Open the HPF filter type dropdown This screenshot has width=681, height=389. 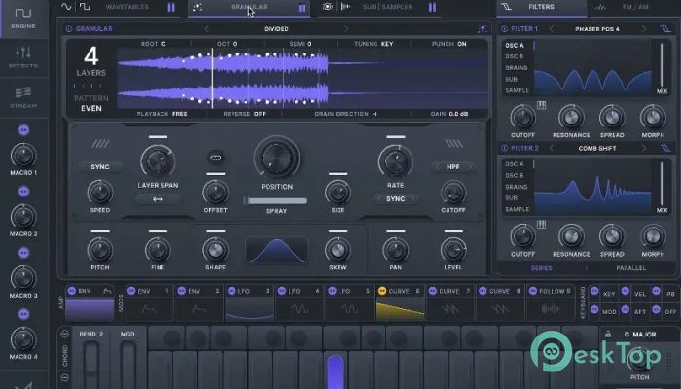452,166
